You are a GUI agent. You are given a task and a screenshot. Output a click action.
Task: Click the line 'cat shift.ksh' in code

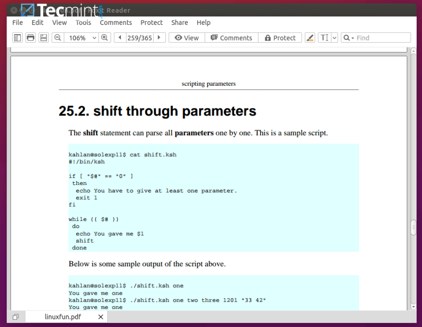[x=153, y=155]
